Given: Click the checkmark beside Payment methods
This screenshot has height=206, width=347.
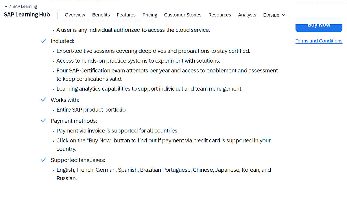Looking at the screenshot, I should pyautogui.click(x=43, y=121).
